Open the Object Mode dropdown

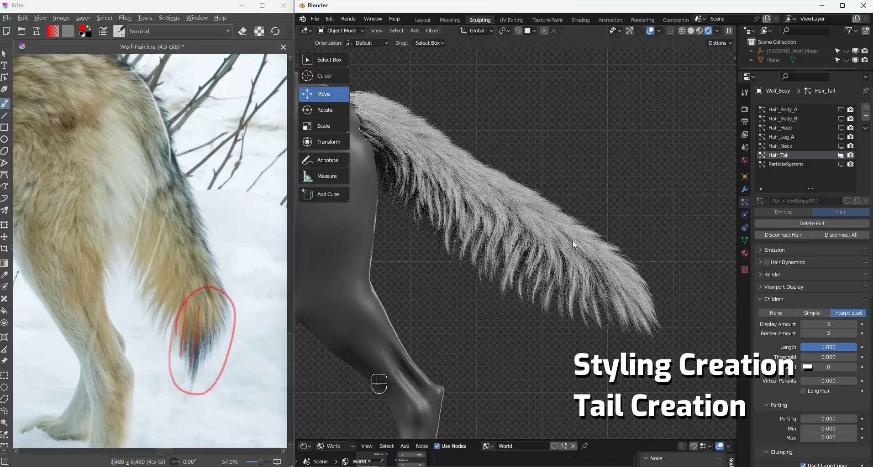[x=341, y=31]
